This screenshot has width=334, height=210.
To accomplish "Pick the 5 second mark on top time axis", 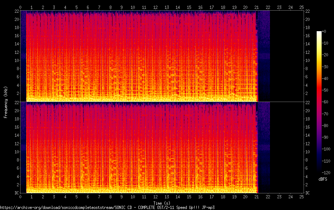I will [77, 7].
